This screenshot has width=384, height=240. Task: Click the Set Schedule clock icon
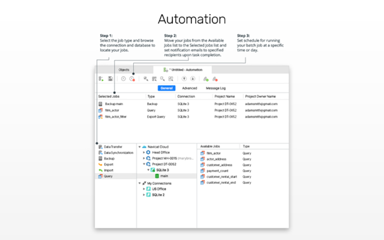coord(123,79)
